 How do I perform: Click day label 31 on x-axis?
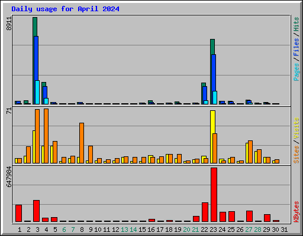284,230
